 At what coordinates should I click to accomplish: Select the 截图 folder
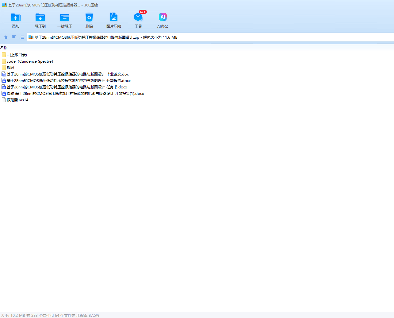(x=8, y=68)
